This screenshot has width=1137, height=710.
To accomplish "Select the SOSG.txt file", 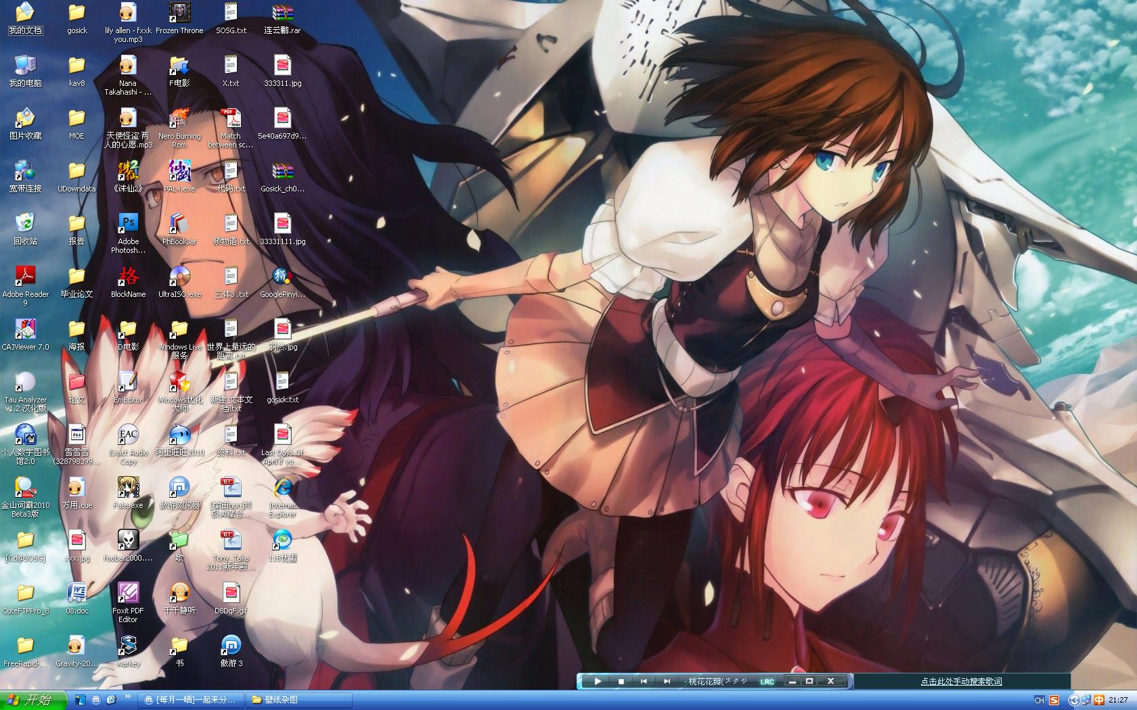I will tap(231, 18).
